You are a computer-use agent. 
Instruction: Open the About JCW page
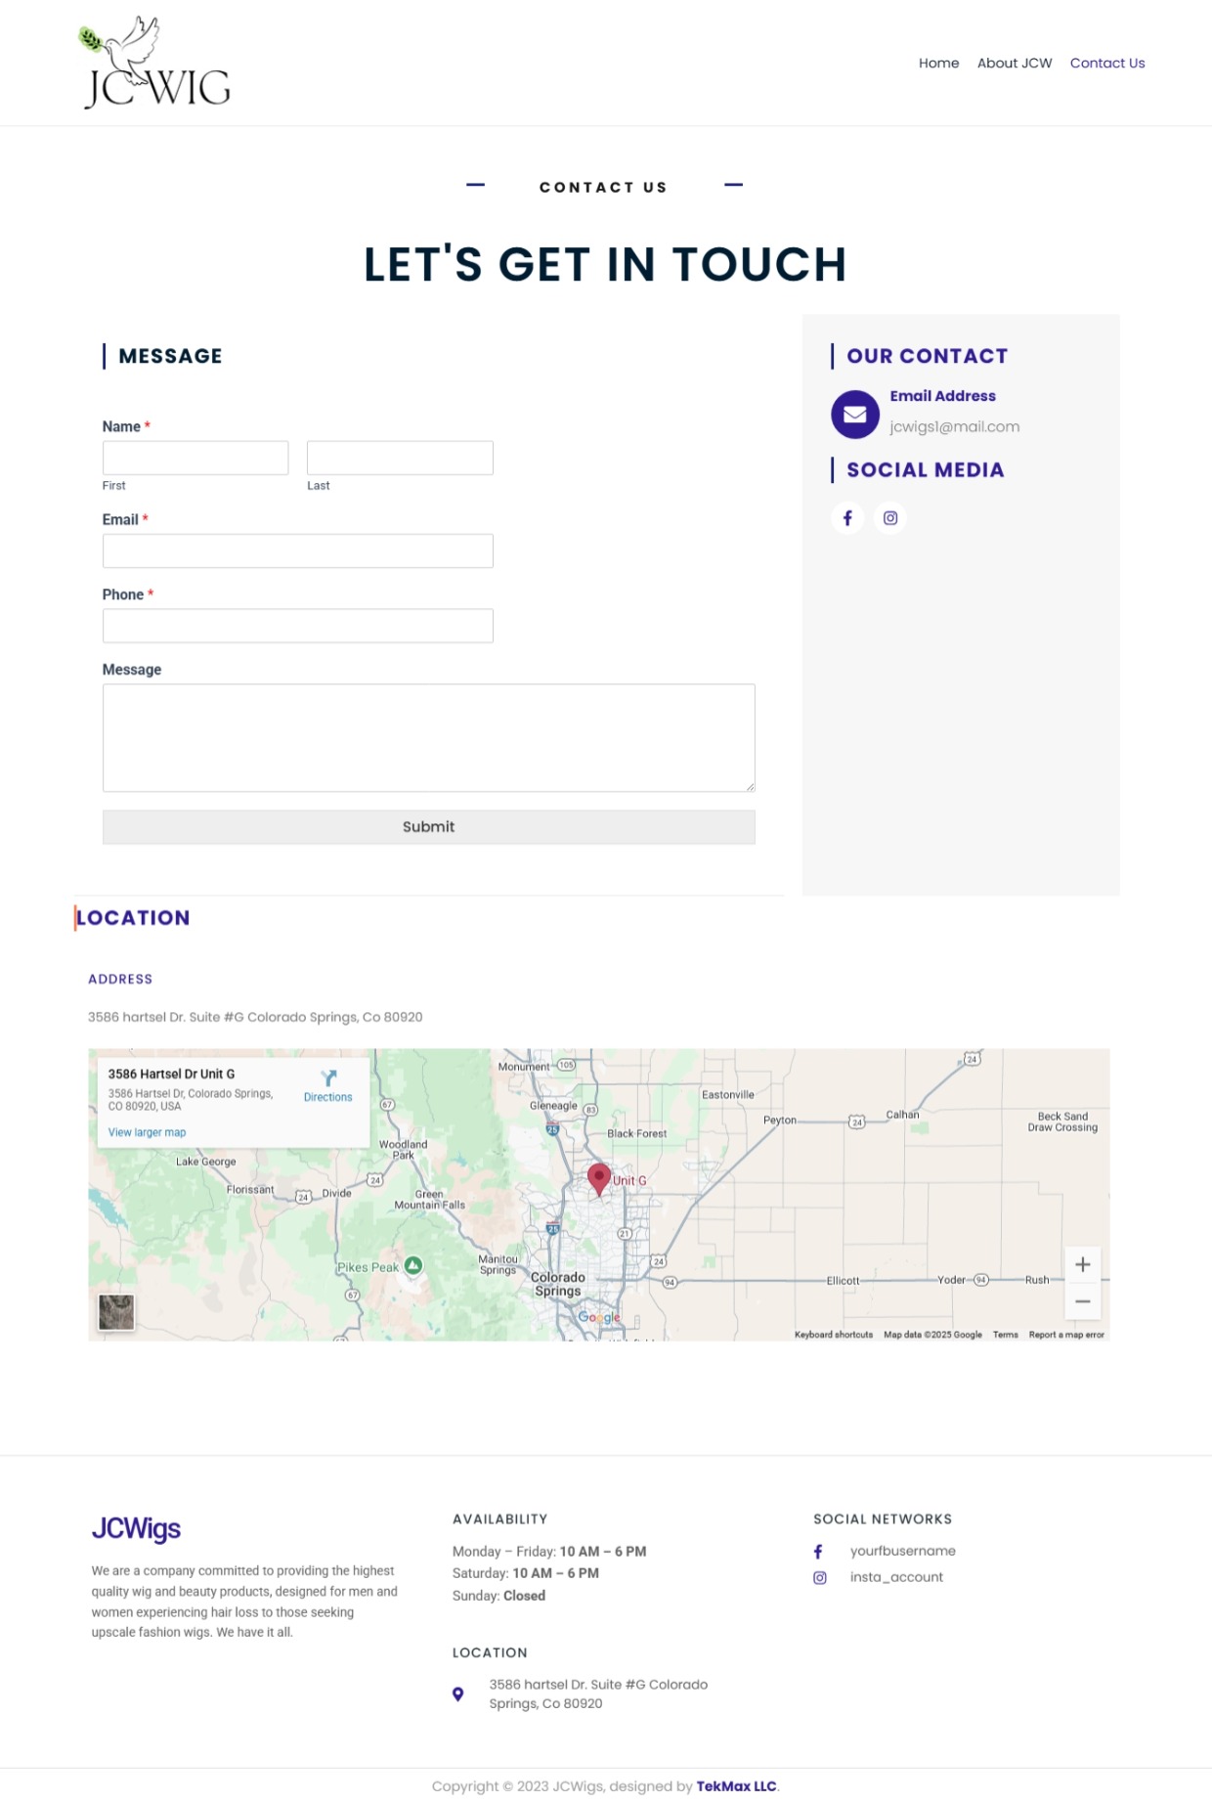coord(1014,64)
